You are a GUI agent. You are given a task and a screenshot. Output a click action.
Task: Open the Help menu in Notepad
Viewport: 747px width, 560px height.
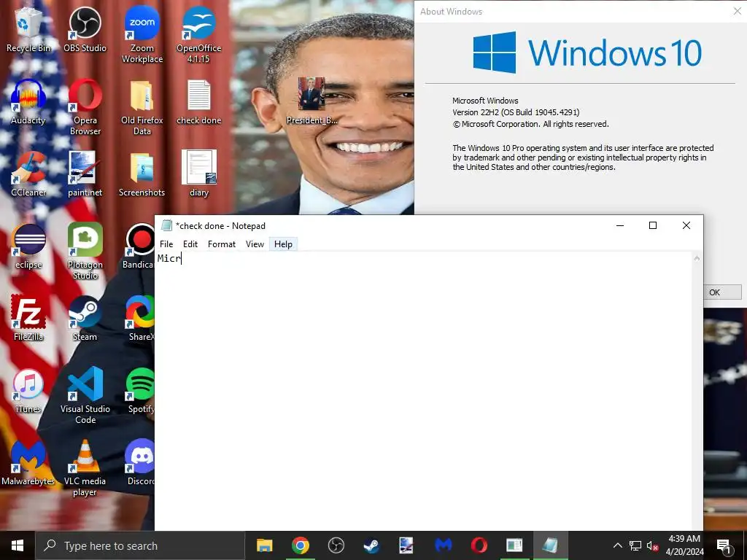pos(283,244)
